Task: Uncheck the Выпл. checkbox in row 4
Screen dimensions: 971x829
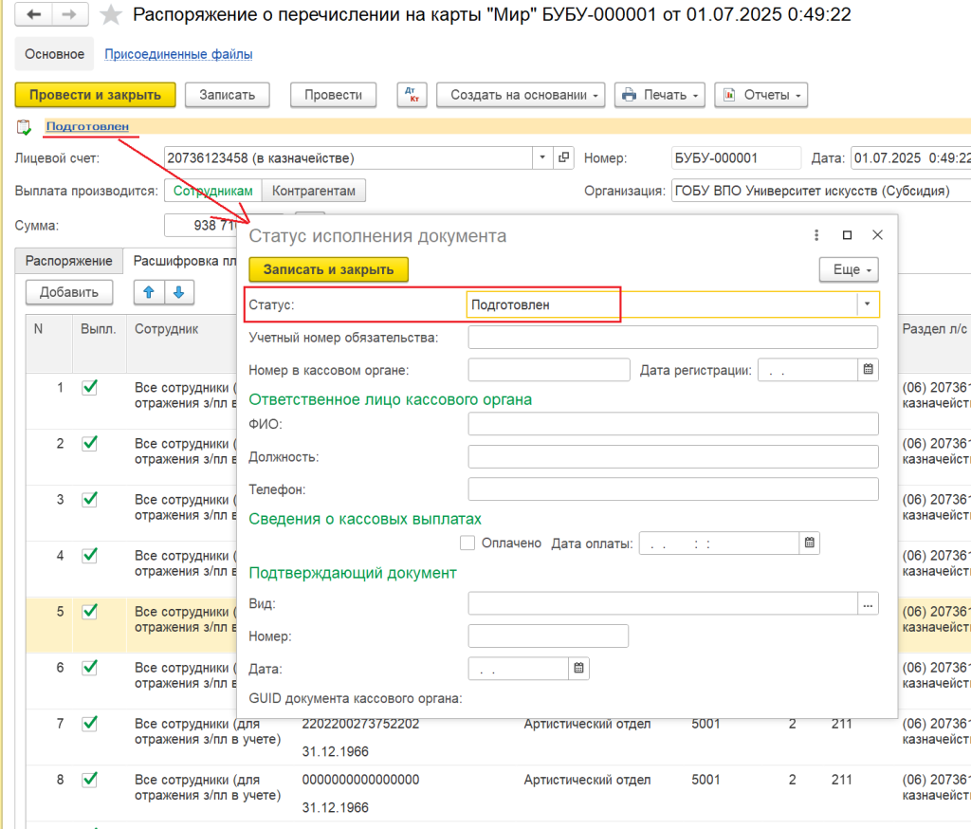Action: pos(90,555)
